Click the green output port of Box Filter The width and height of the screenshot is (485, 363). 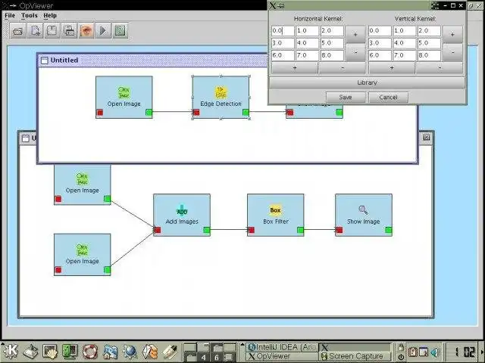click(x=300, y=230)
